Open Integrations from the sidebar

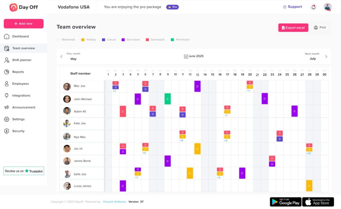coord(21,96)
